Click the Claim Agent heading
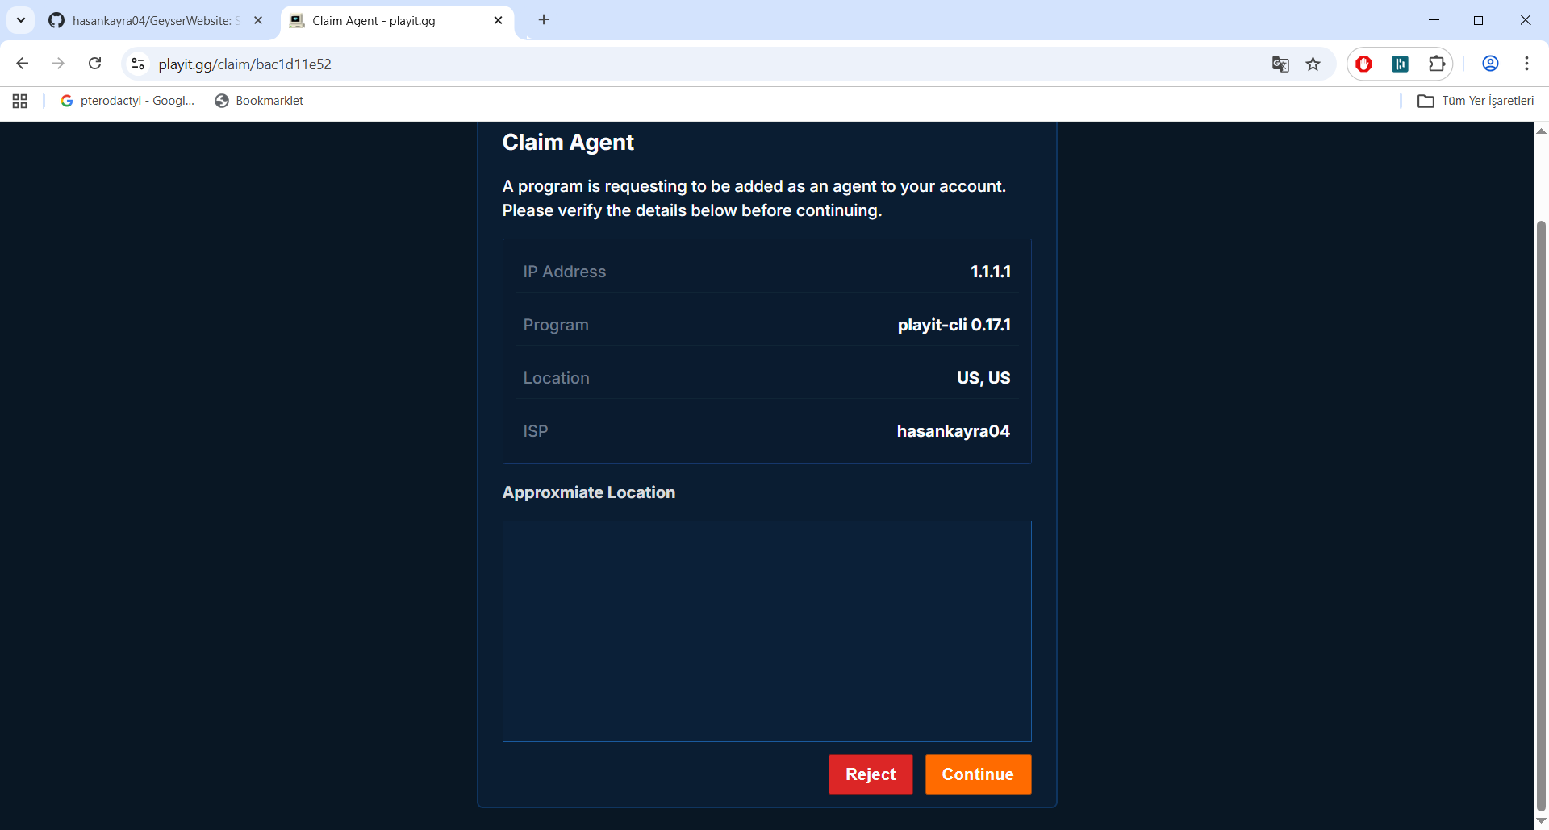Screen dimensions: 1549x830 (x=568, y=143)
